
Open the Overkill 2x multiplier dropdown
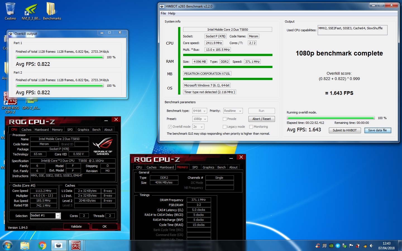click(198, 127)
